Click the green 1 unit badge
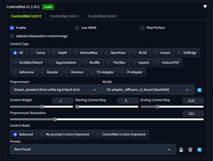The image size is (213, 161). [48, 7]
